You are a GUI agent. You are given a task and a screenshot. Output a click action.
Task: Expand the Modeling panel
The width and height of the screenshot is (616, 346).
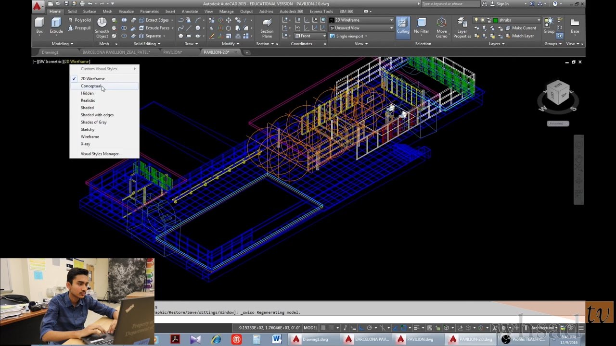click(63, 44)
